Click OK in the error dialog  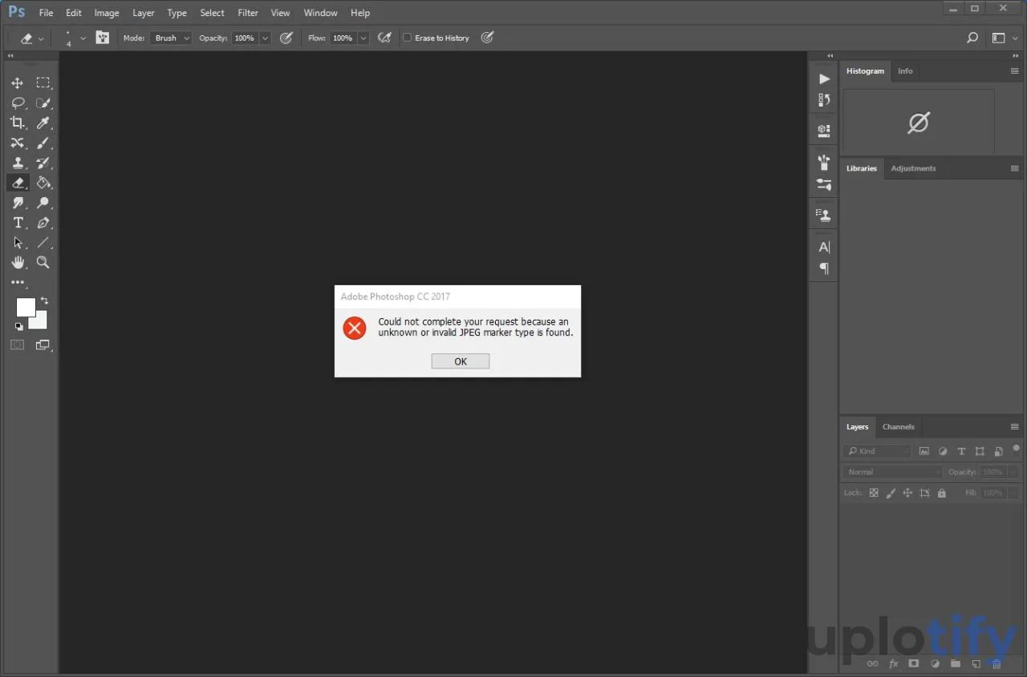pyautogui.click(x=461, y=361)
